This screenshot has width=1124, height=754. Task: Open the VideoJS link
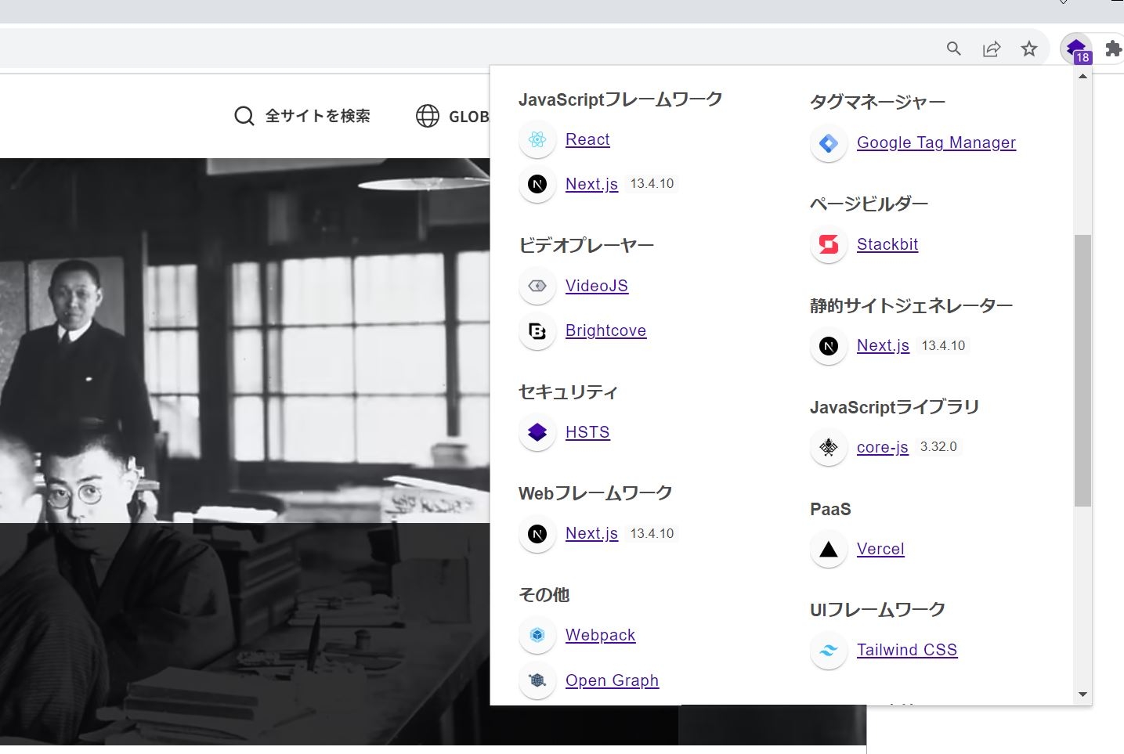pyautogui.click(x=596, y=286)
